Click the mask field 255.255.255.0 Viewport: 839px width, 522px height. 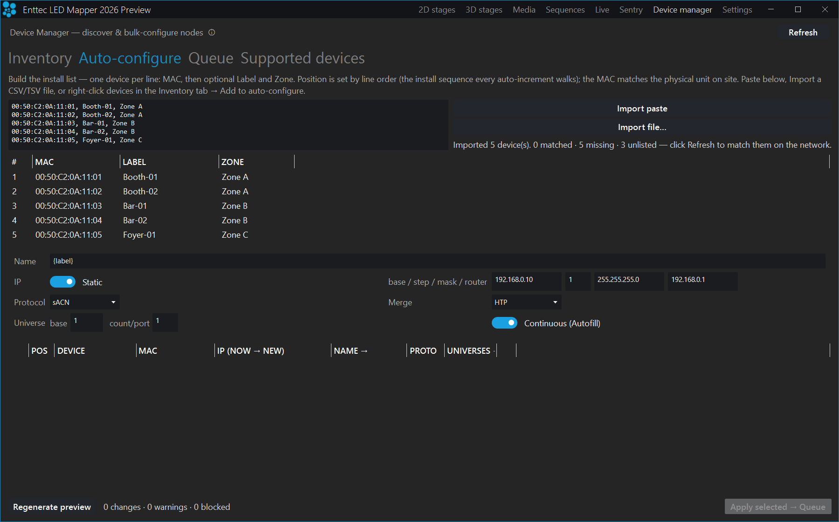pyautogui.click(x=629, y=281)
